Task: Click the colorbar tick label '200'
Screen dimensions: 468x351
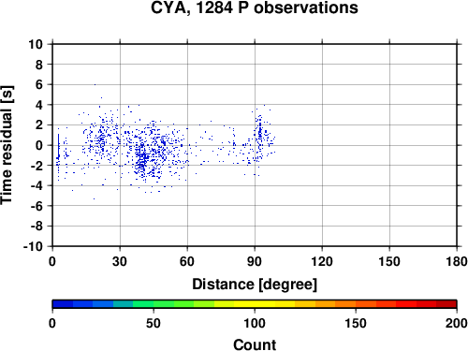Action: (x=457, y=323)
